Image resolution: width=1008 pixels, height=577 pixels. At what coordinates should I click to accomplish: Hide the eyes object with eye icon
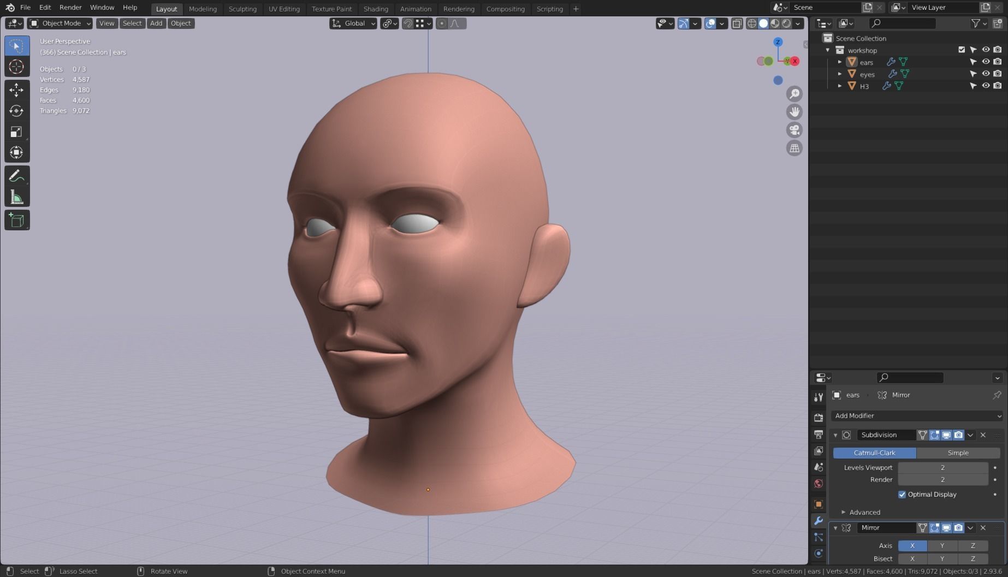986,74
